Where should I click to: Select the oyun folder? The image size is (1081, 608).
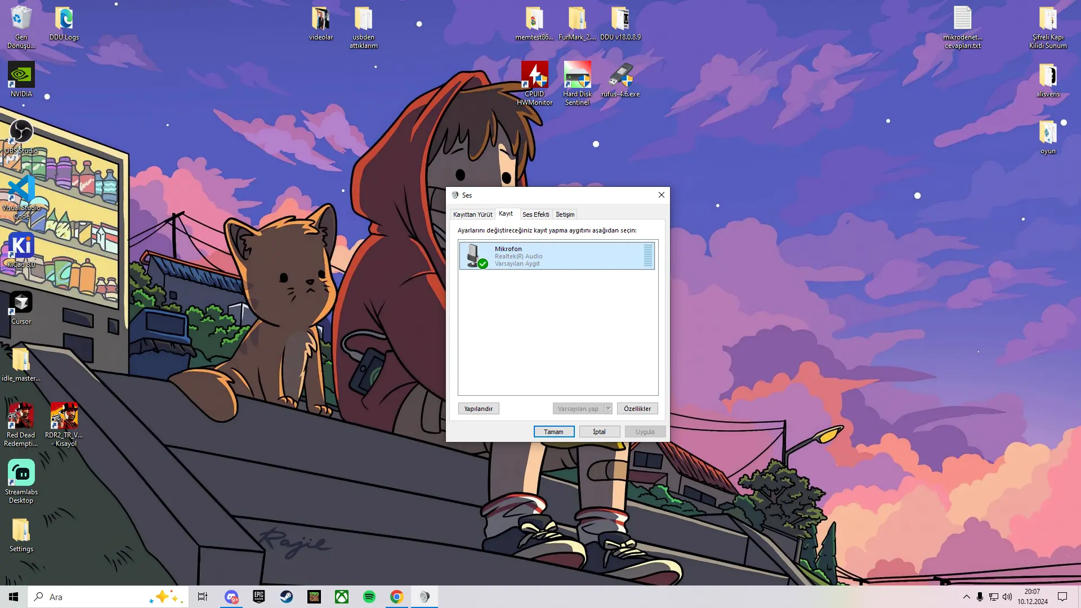tap(1048, 136)
